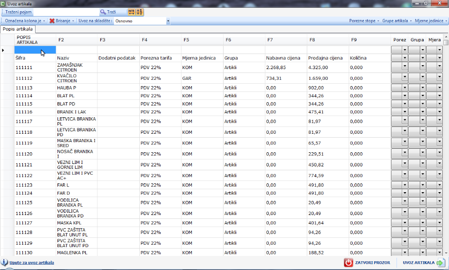449x270 pixels.
Task: Click the GAR unit cell
Action: pos(202,78)
